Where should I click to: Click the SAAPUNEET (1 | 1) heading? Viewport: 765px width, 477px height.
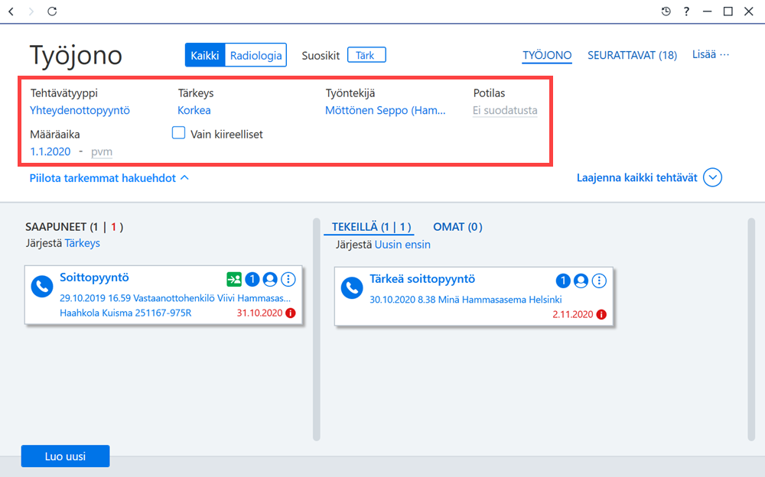[74, 227]
